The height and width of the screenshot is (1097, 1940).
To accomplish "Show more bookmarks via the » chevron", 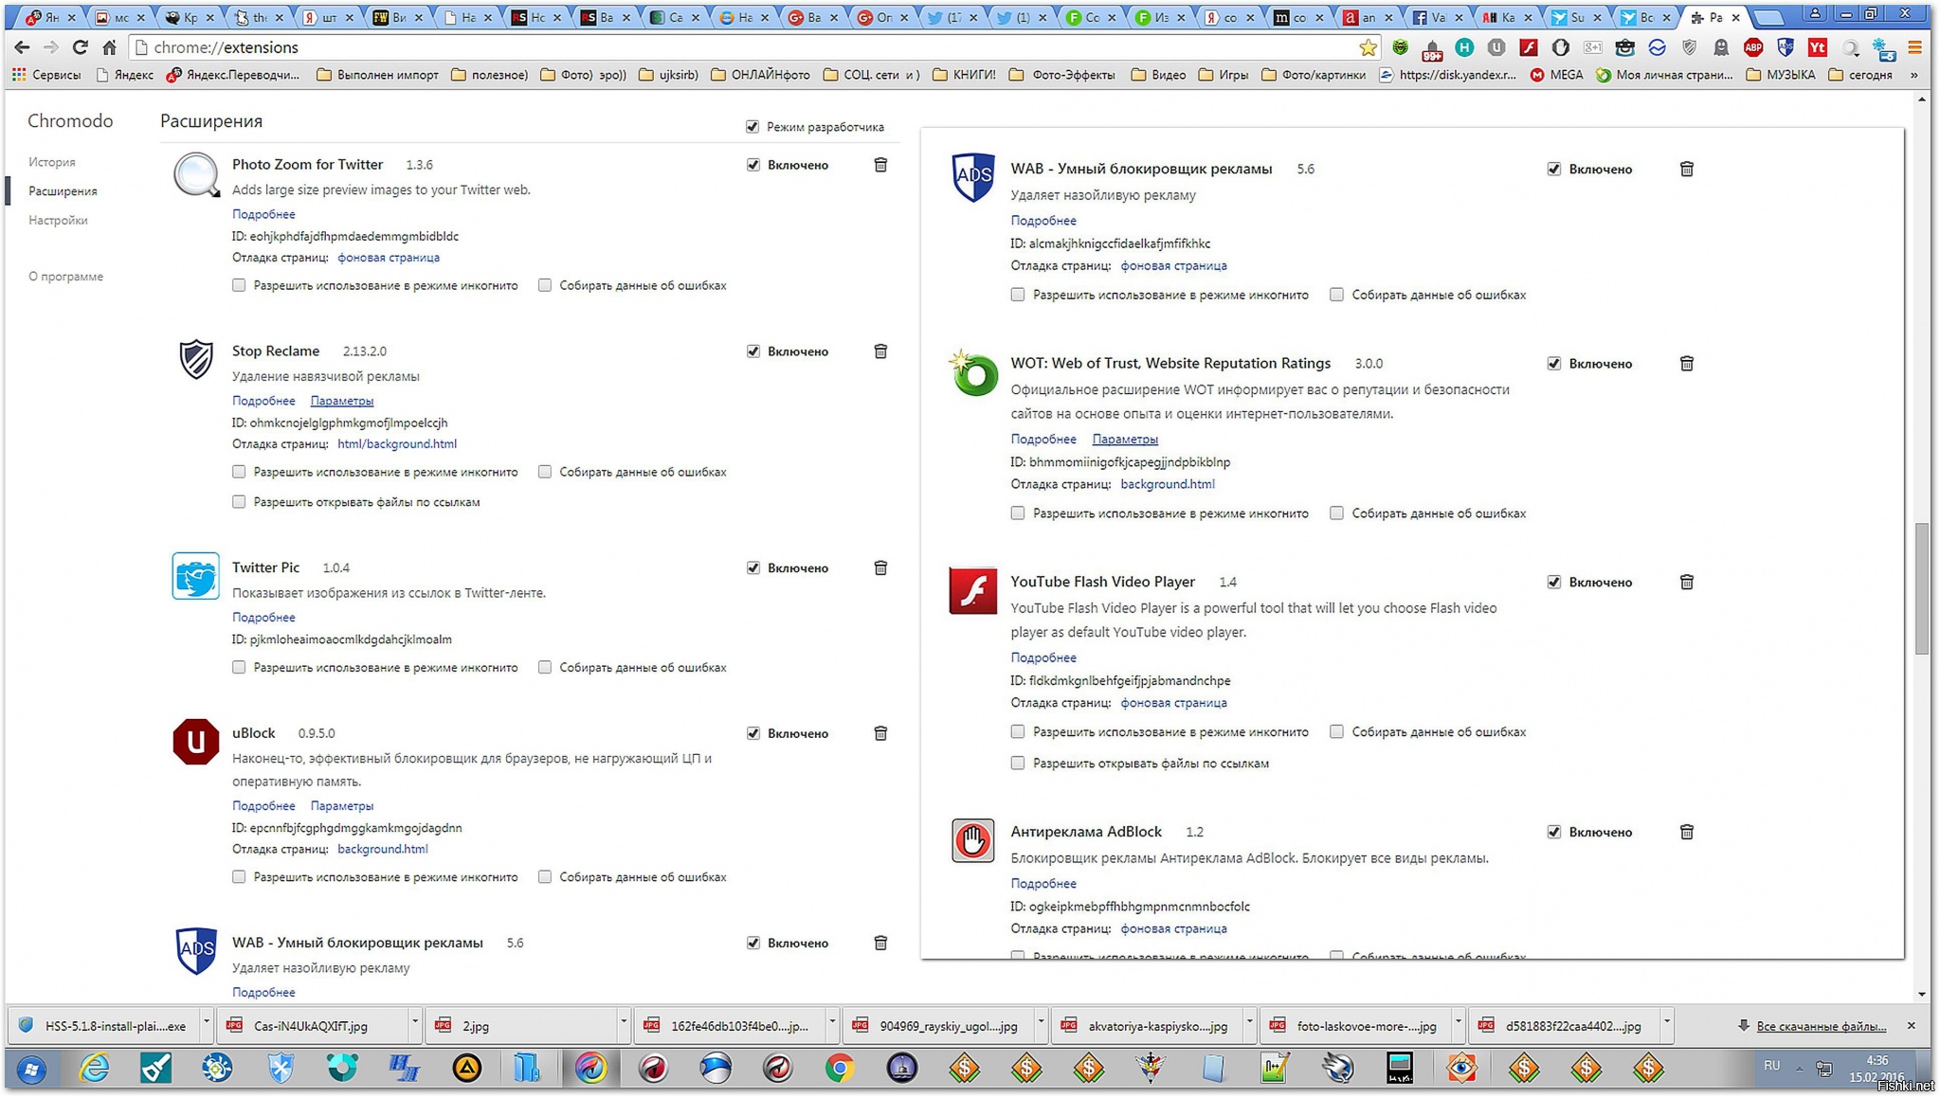I will 1914,75.
